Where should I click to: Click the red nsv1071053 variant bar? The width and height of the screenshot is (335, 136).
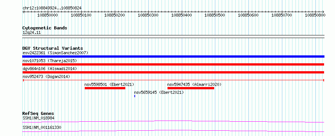pyautogui.click(x=173, y=64)
